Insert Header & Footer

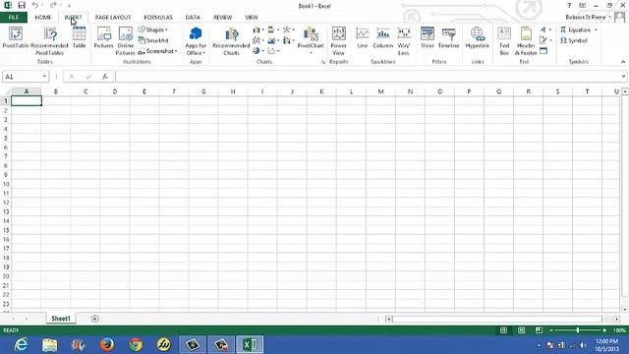526,41
